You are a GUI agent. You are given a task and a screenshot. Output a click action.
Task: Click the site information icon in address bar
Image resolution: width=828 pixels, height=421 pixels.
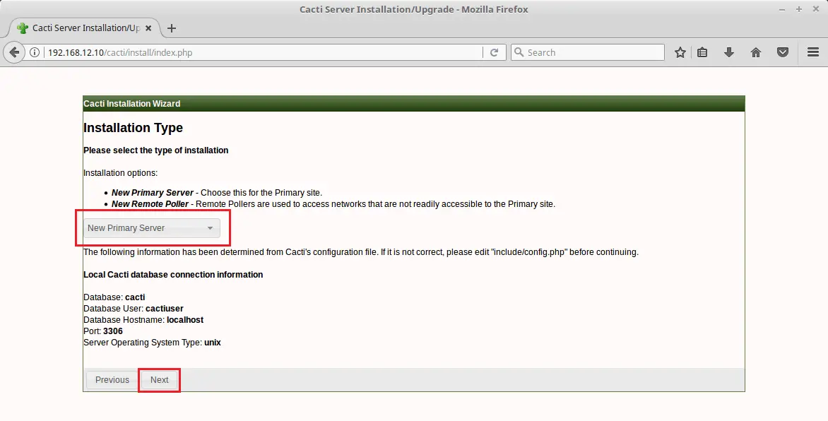coord(34,52)
